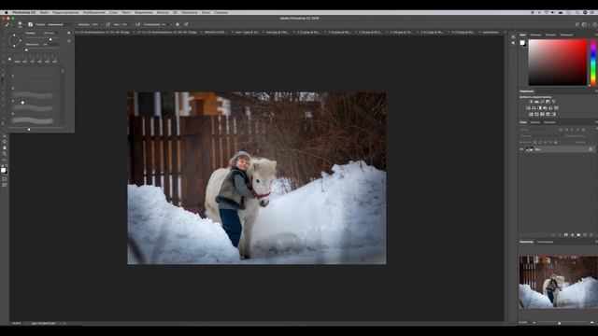598x336 pixels.
Task: Open the brush tool preset picker icon
Action: click(8, 24)
